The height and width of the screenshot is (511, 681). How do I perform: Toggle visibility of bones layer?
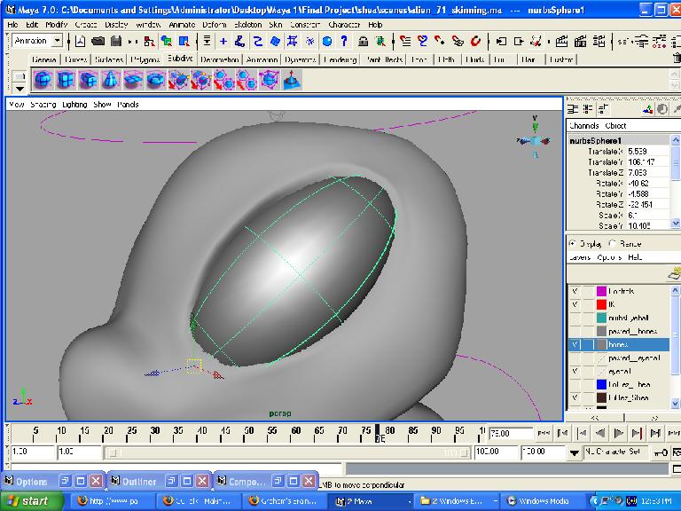click(575, 344)
